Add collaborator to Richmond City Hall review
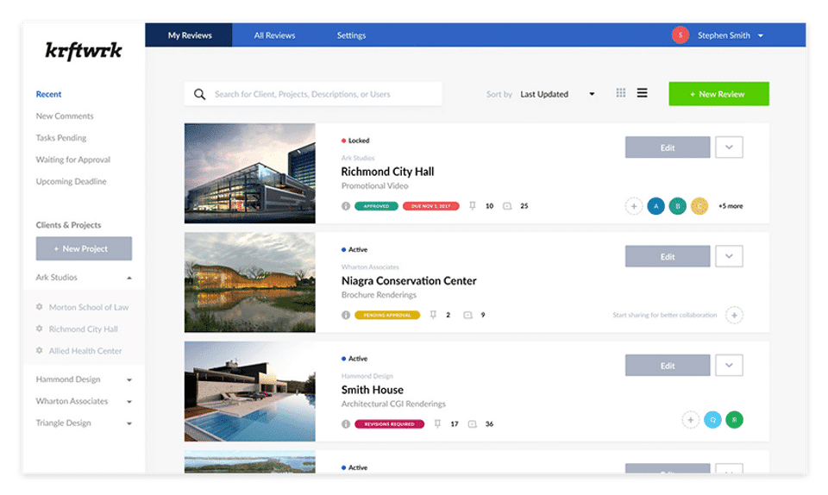Screen dimensions: 828x495 pyautogui.click(x=634, y=206)
